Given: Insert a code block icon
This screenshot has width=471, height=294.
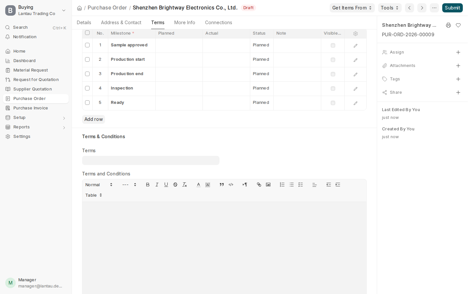Looking at the screenshot, I should point(231,185).
